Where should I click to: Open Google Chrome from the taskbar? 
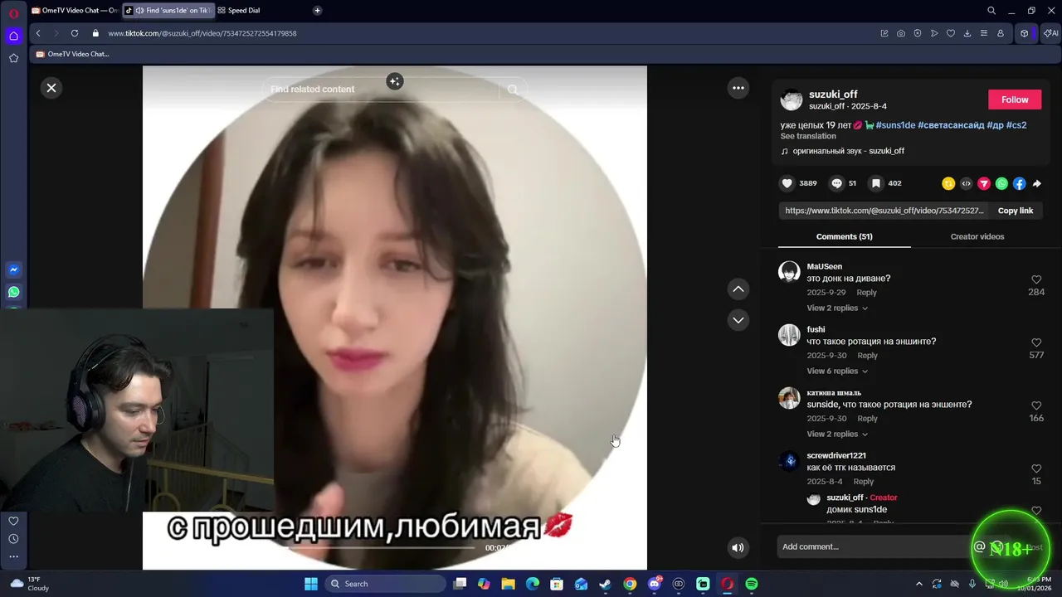pyautogui.click(x=630, y=584)
